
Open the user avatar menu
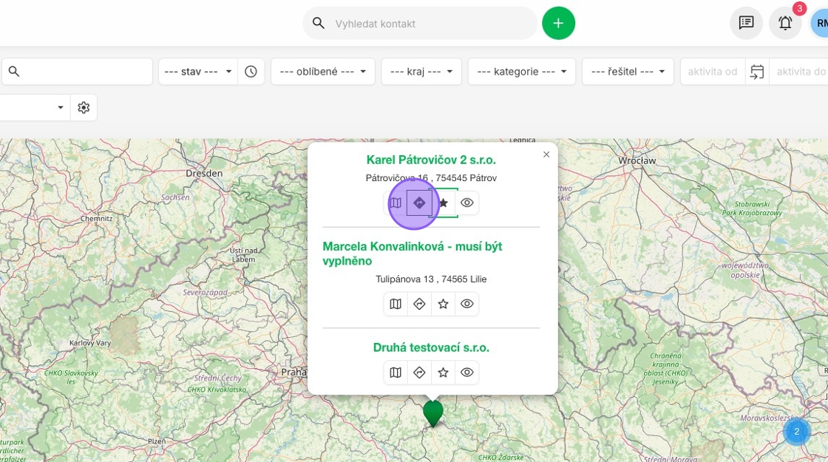click(820, 23)
